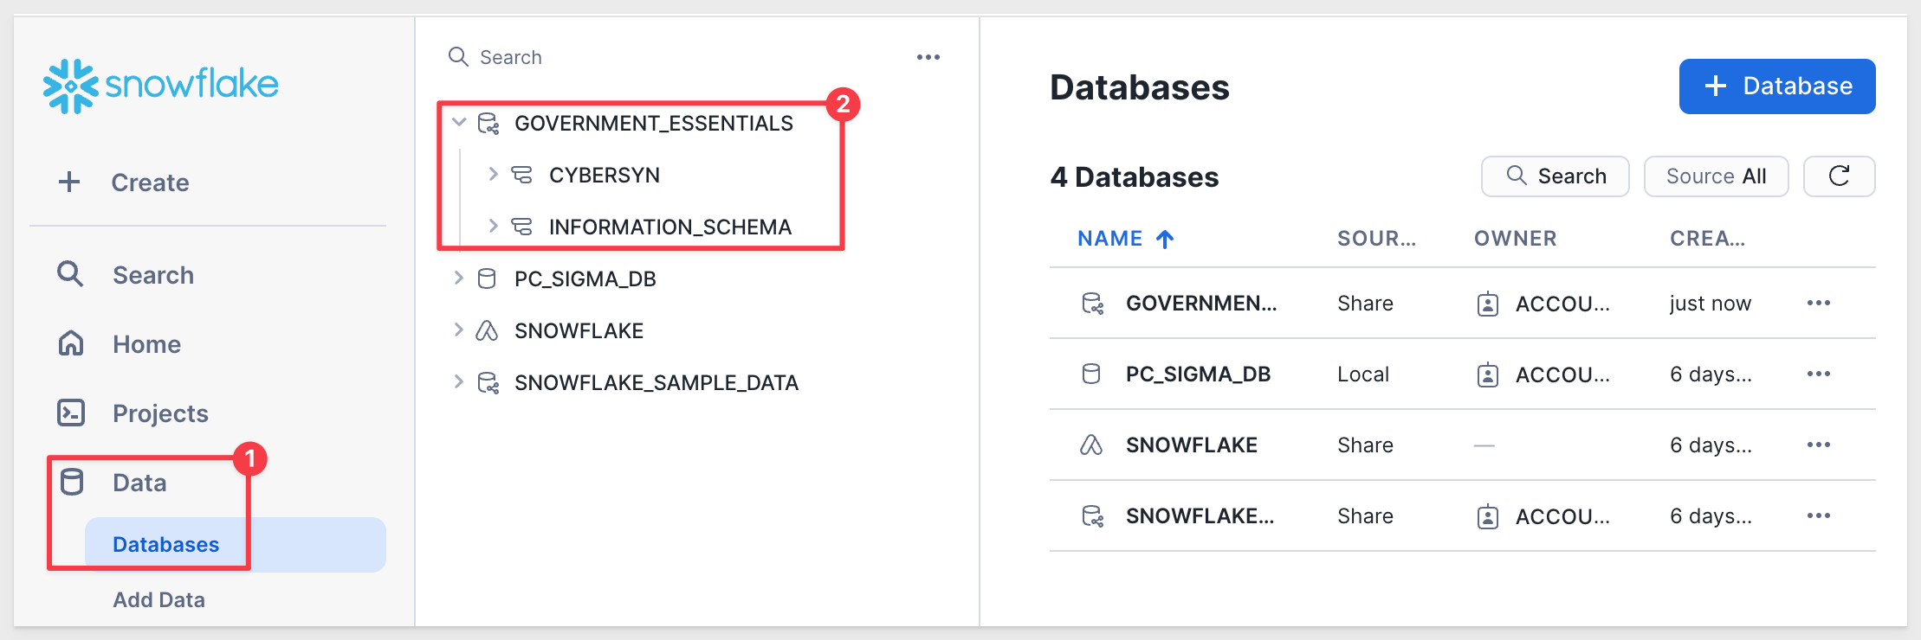Select SNOWFLAKE in the object tree
The image size is (1921, 640).
coord(579,331)
